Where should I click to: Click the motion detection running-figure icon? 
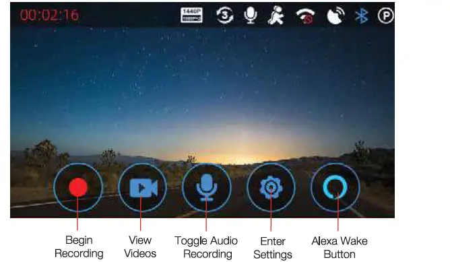click(x=276, y=15)
